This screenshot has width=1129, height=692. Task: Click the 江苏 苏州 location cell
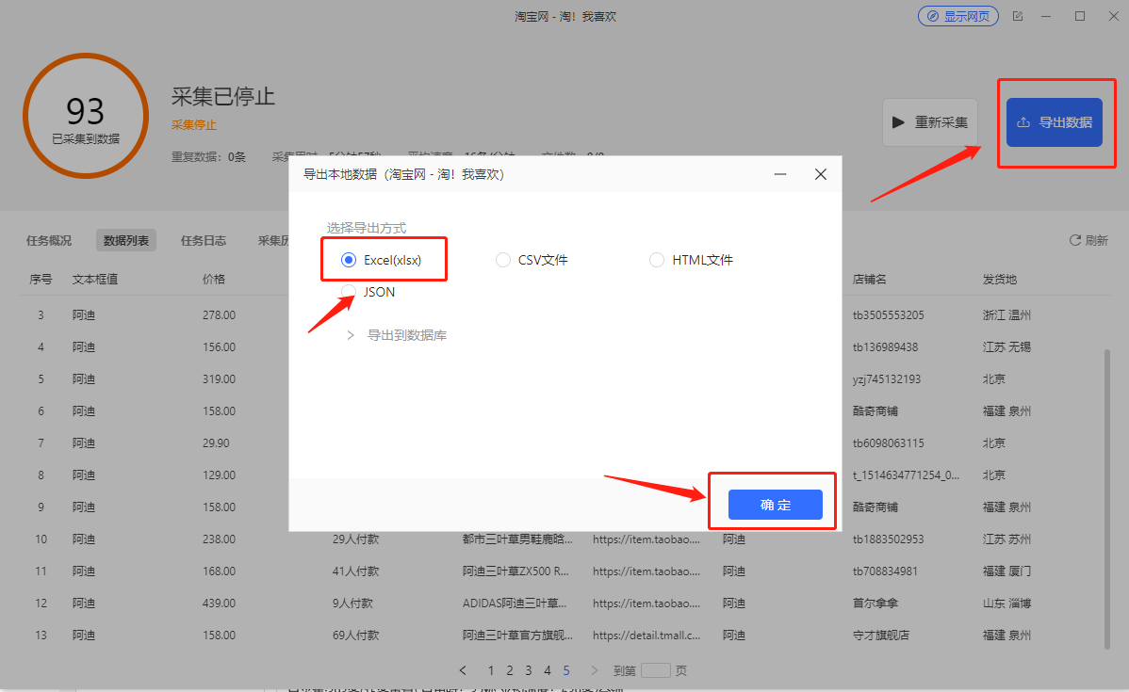click(1007, 539)
